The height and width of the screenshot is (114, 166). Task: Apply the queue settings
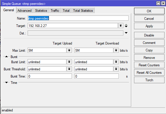[x=149, y=26]
